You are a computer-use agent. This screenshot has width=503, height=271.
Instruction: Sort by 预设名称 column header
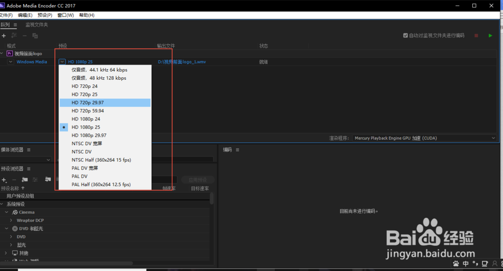(x=10, y=189)
